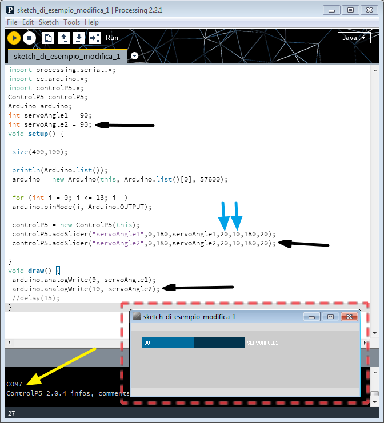Screen dimensions: 384x423
Task: Click the ControlP5 2.0.4 infos console line
Action: coord(68,393)
